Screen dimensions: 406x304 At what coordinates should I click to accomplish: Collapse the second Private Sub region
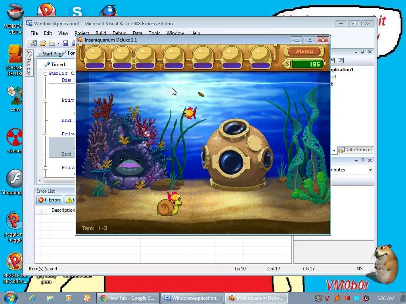pos(45,134)
